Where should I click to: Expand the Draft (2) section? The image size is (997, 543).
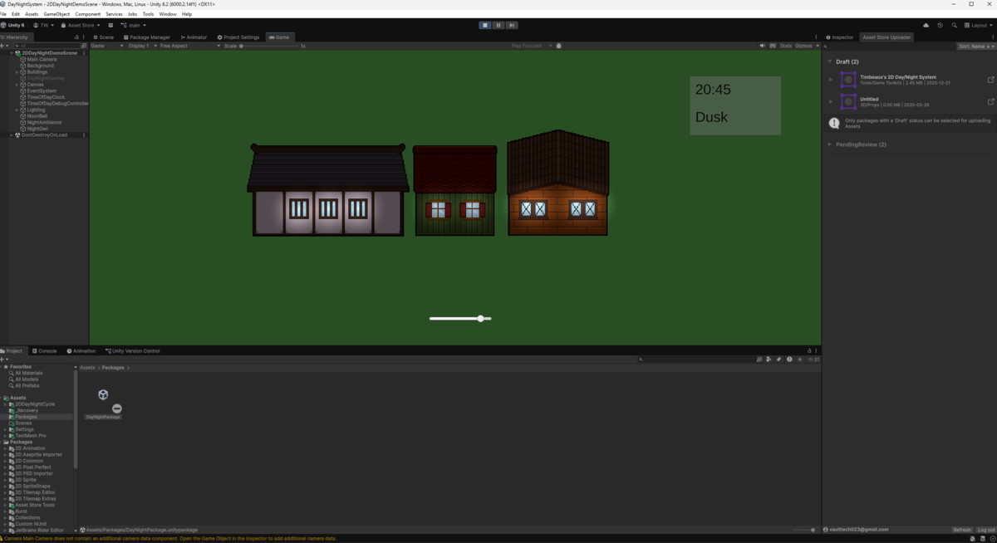tap(830, 61)
